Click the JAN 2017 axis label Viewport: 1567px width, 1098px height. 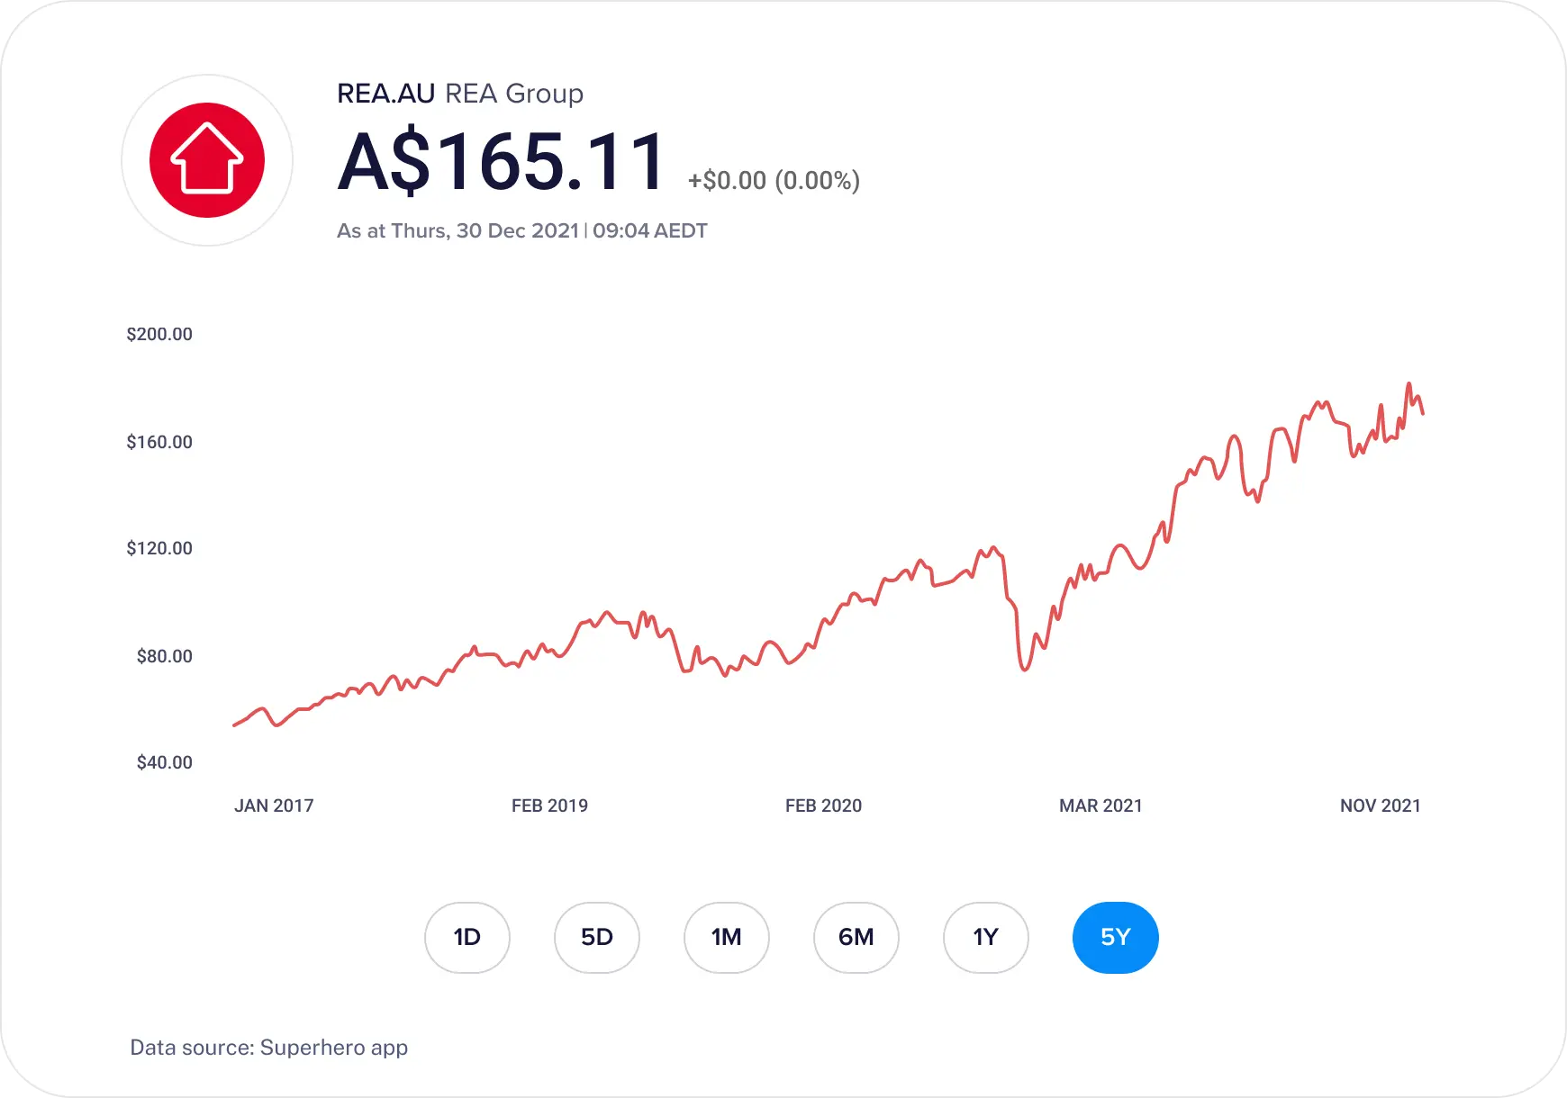(x=274, y=805)
